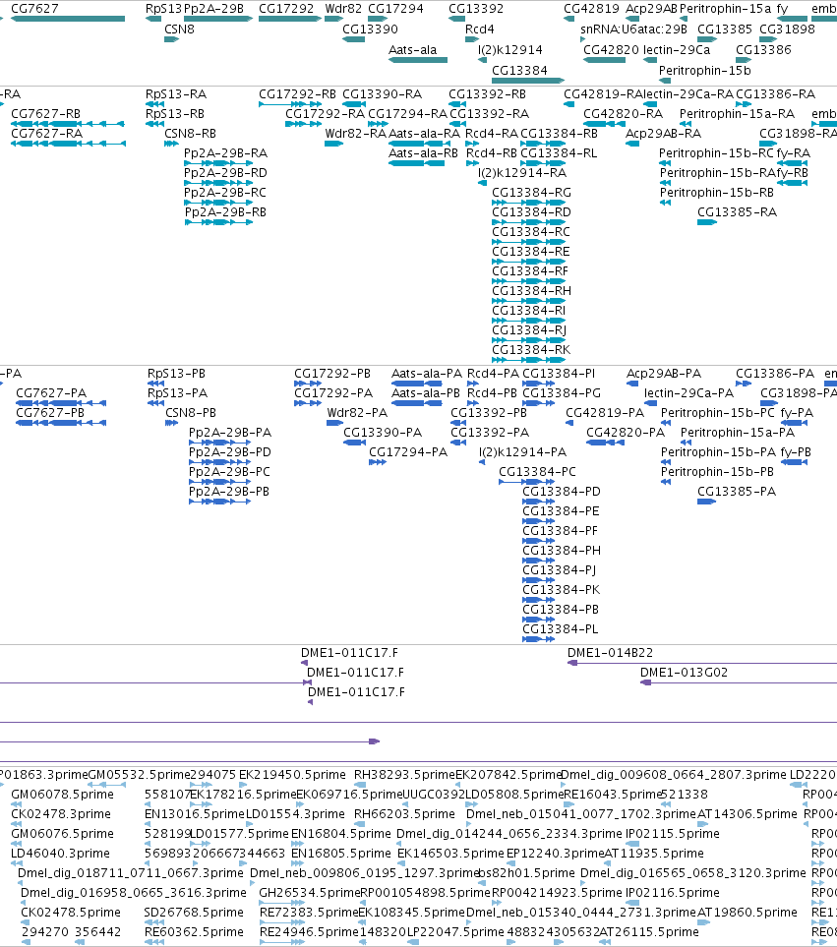Screen dimensions: 837x947
Task: Click the fy-RB transcript label
Action: point(793,172)
